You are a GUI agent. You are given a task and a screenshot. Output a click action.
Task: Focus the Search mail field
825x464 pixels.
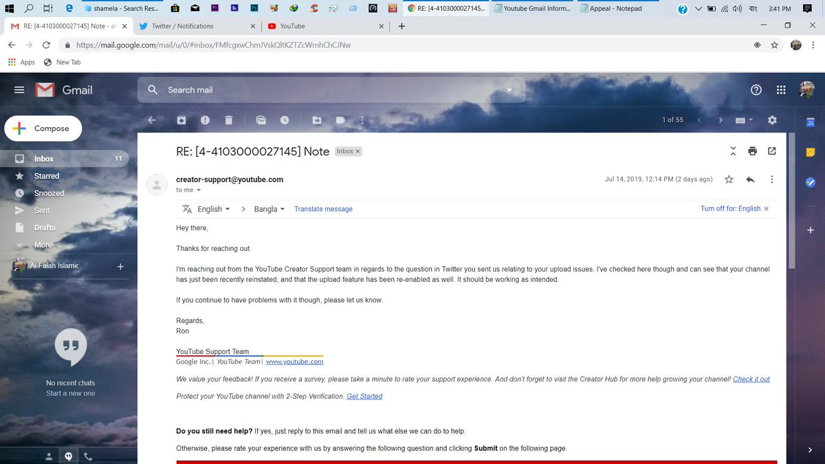(331, 90)
